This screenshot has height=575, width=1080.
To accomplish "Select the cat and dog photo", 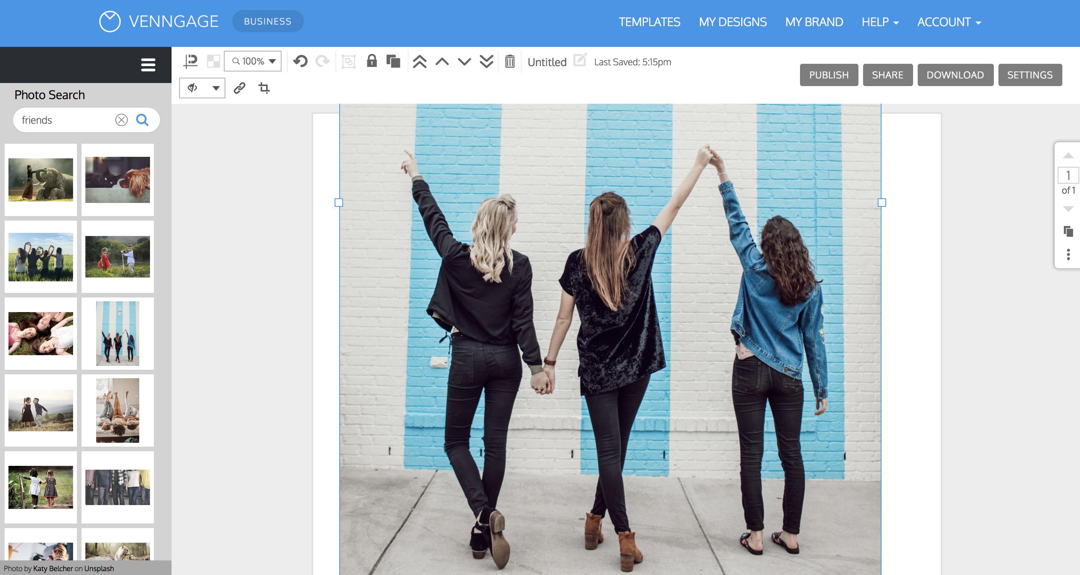I will [x=117, y=180].
